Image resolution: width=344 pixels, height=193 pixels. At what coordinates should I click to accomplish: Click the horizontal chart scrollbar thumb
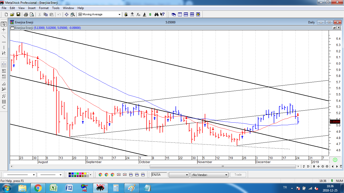pos(223,166)
